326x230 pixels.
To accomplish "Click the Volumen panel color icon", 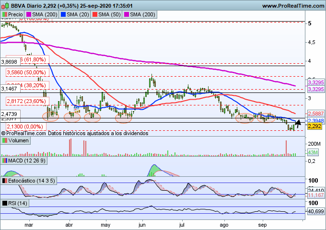I will pos(5,141).
